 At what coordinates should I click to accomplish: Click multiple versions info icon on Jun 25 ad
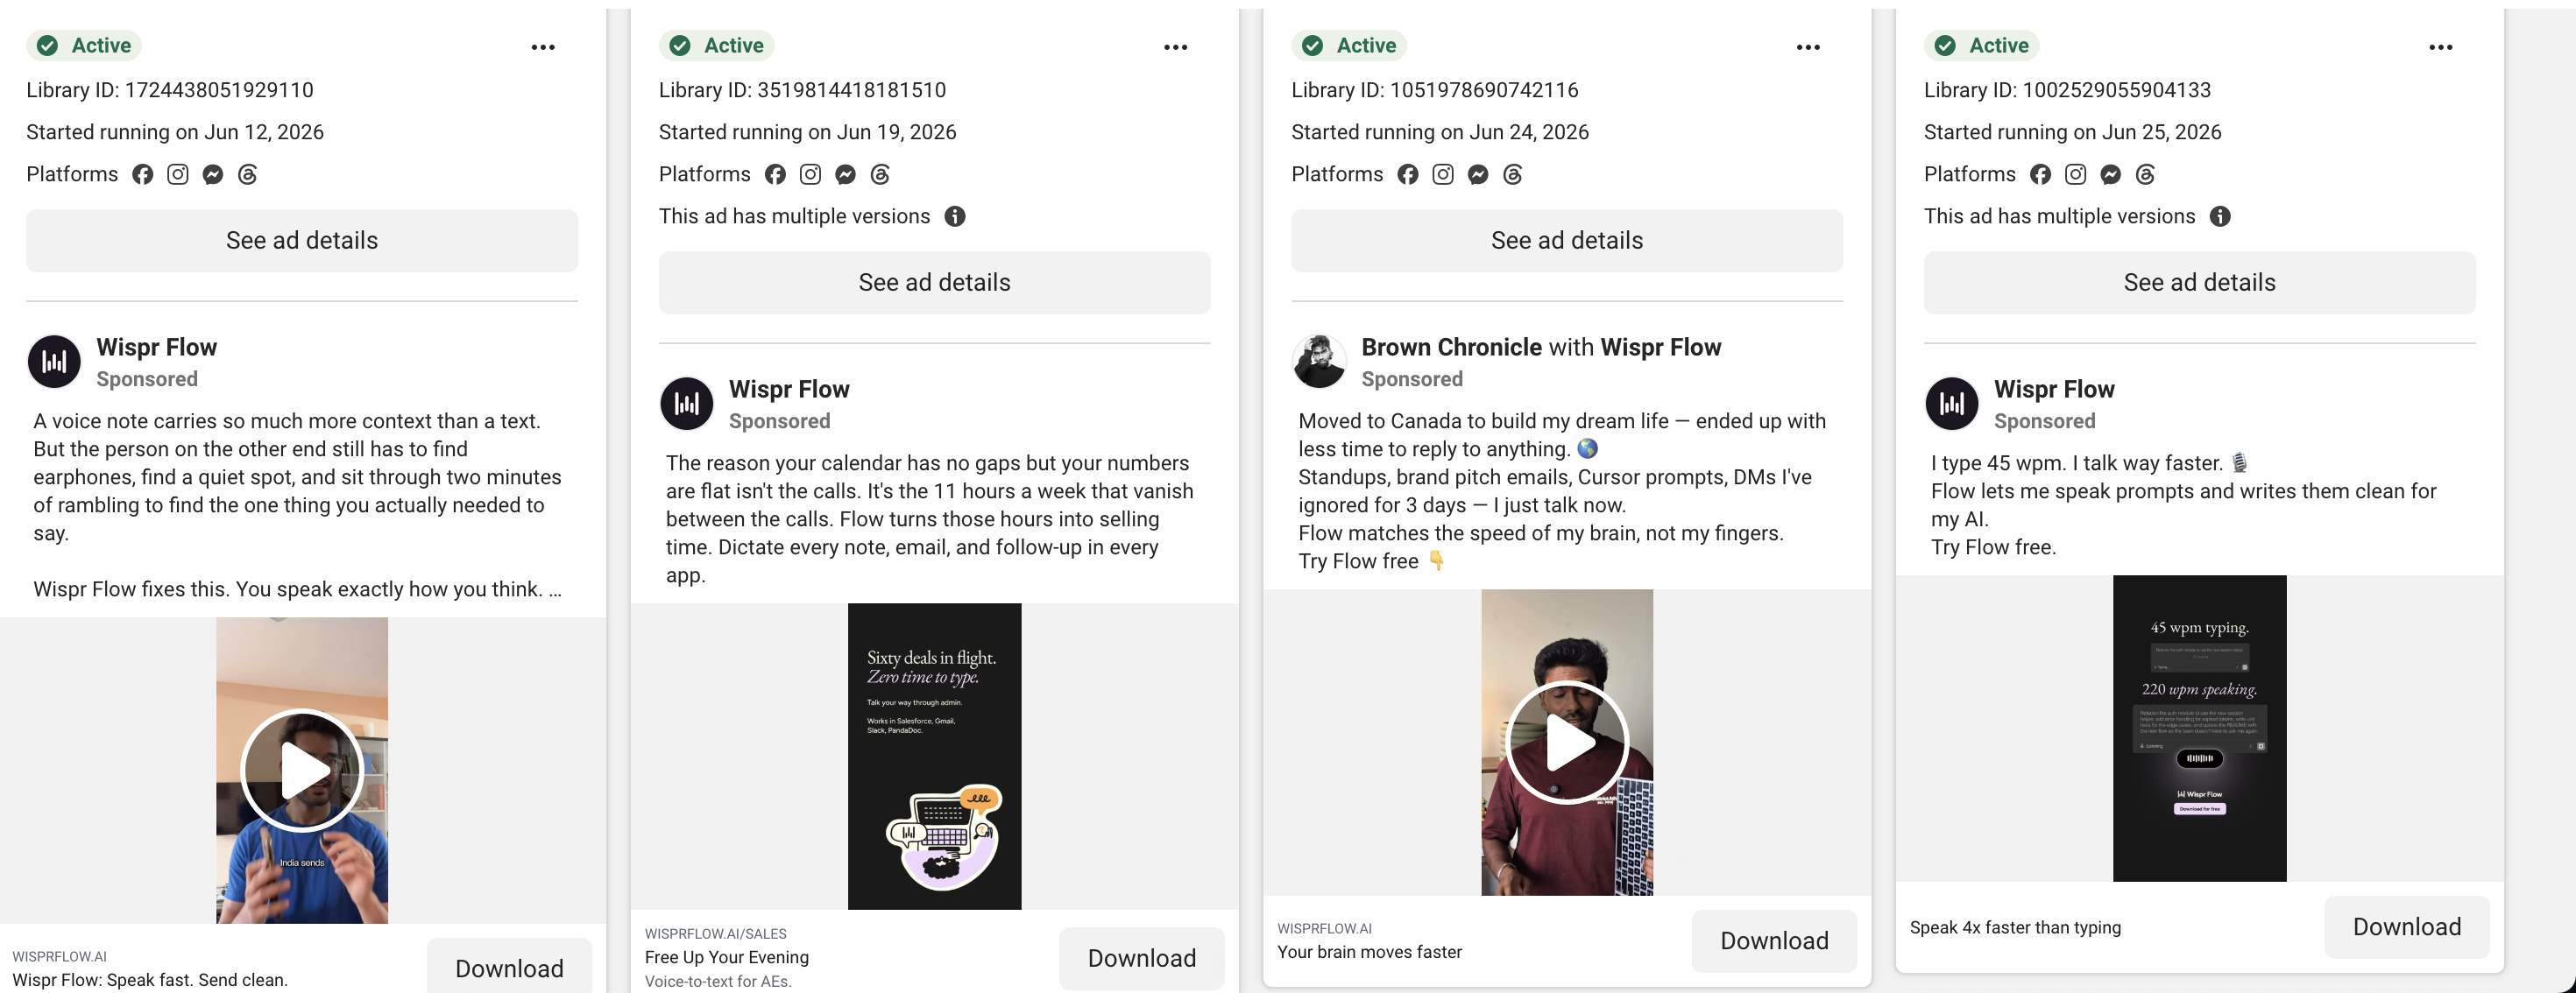click(2220, 217)
